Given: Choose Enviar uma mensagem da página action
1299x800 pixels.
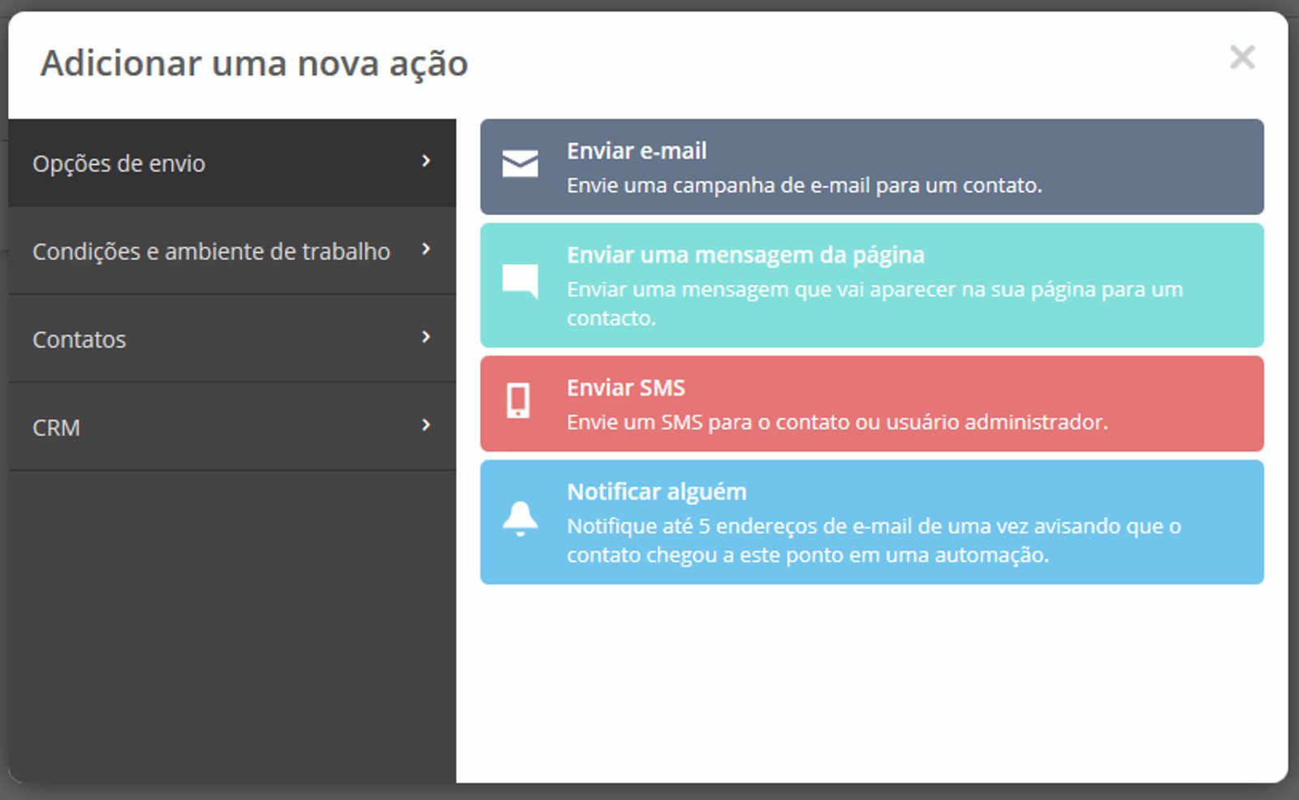Looking at the screenshot, I should pyautogui.click(x=745, y=255).
